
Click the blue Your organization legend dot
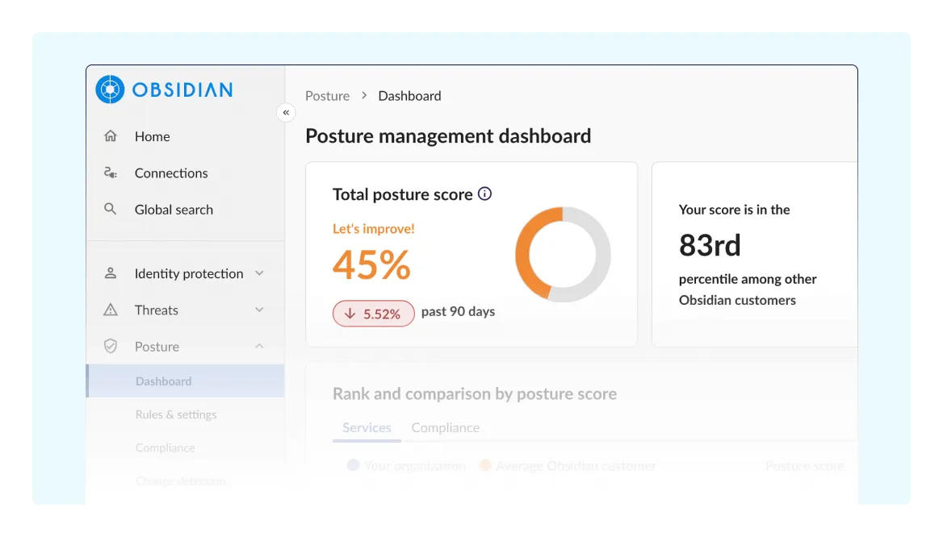pyautogui.click(x=353, y=465)
